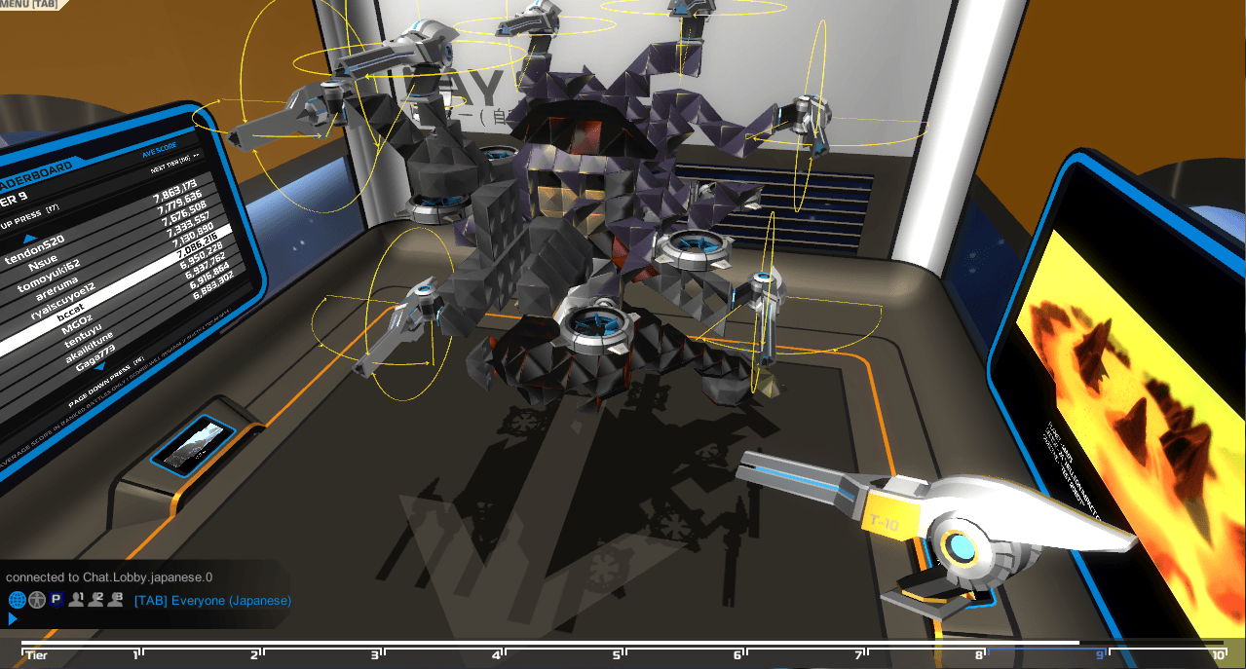Click the [TAB] Everyone (Japanese) channel label

(212, 601)
